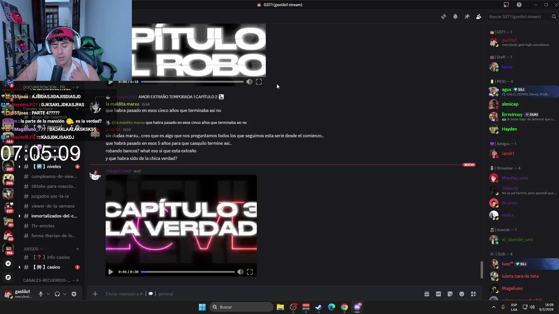Open the attachment plus button in message bar
This screenshot has width=559, height=314.
coord(95,294)
